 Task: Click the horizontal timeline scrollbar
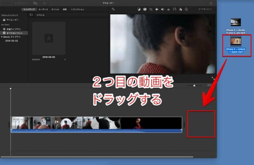click(x=97, y=157)
